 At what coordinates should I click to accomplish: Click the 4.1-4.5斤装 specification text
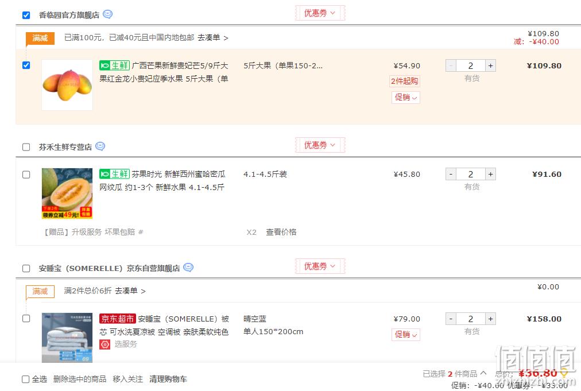265,174
